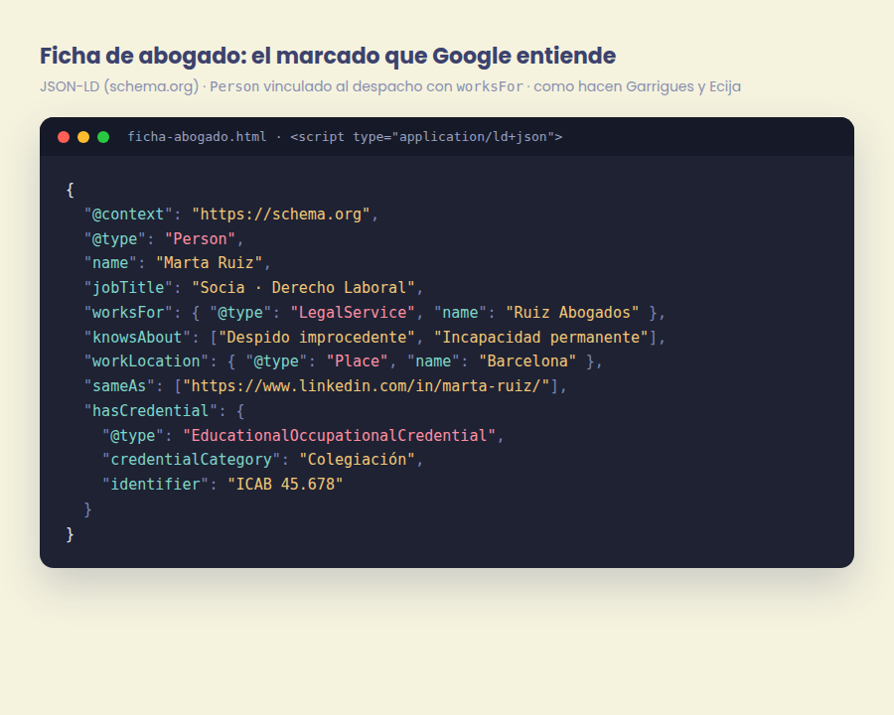Viewport: 894px width, 715px height.
Task: Click the "Marta Ruiz" name value
Action: [210, 263]
